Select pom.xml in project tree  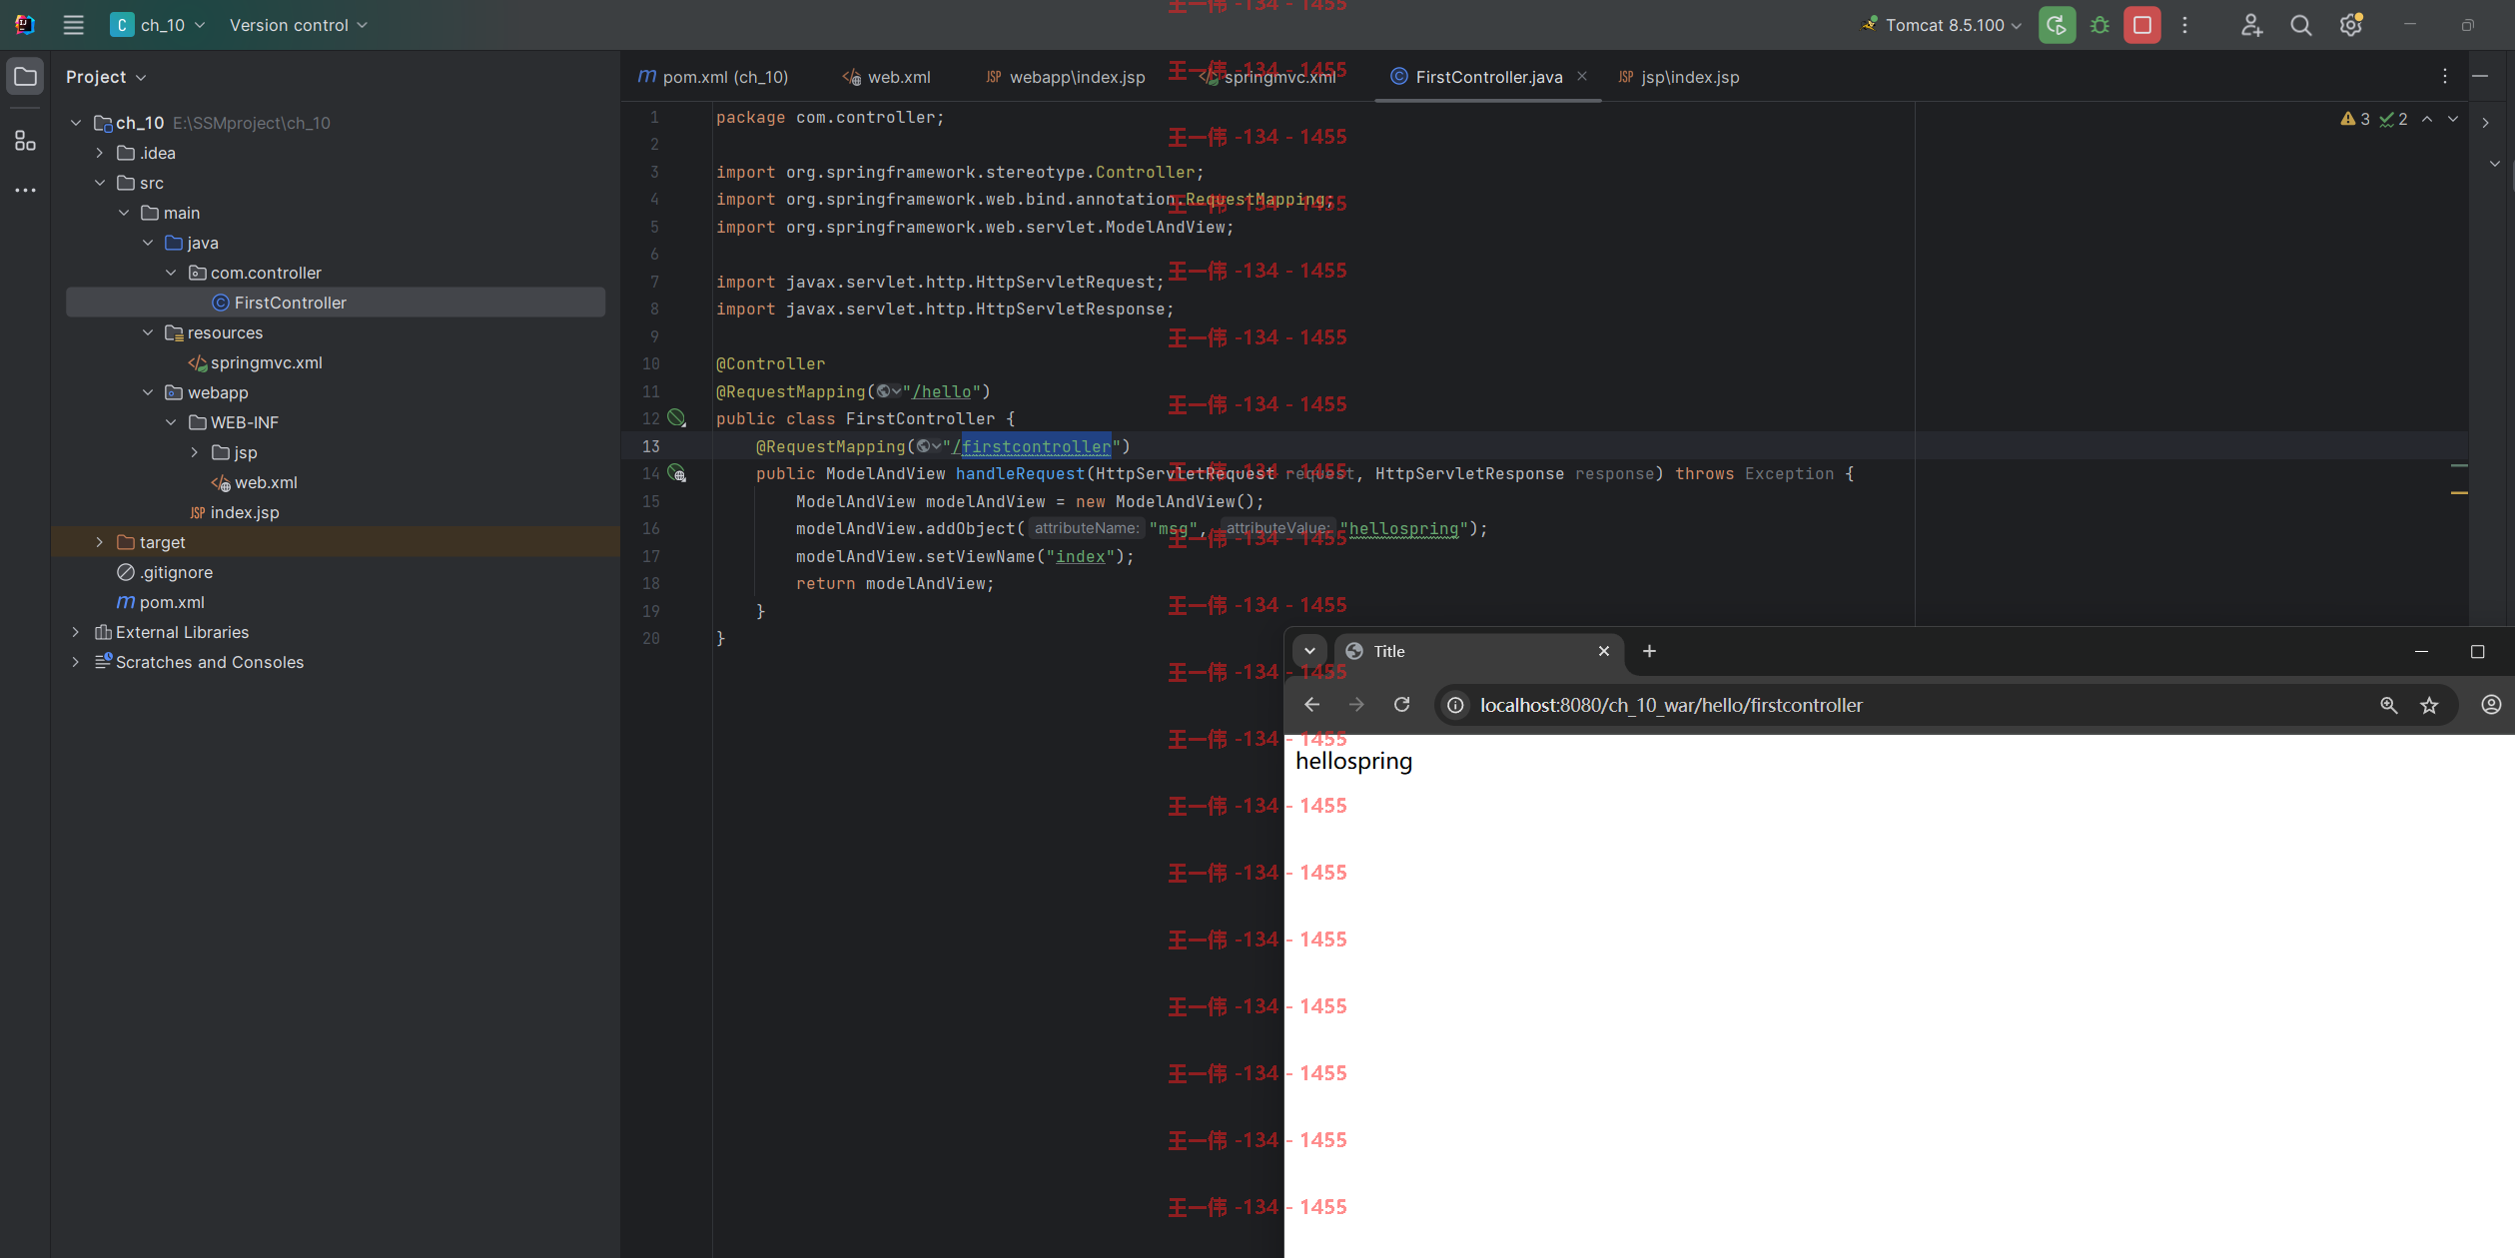(x=161, y=602)
